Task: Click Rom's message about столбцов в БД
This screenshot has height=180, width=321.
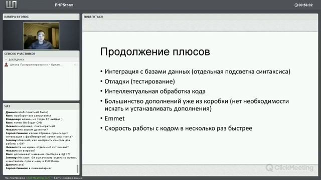Action: 38,154
